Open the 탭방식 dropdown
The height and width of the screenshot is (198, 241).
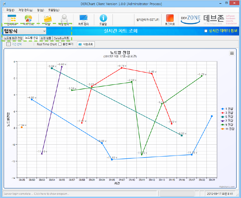(x=25, y=31)
